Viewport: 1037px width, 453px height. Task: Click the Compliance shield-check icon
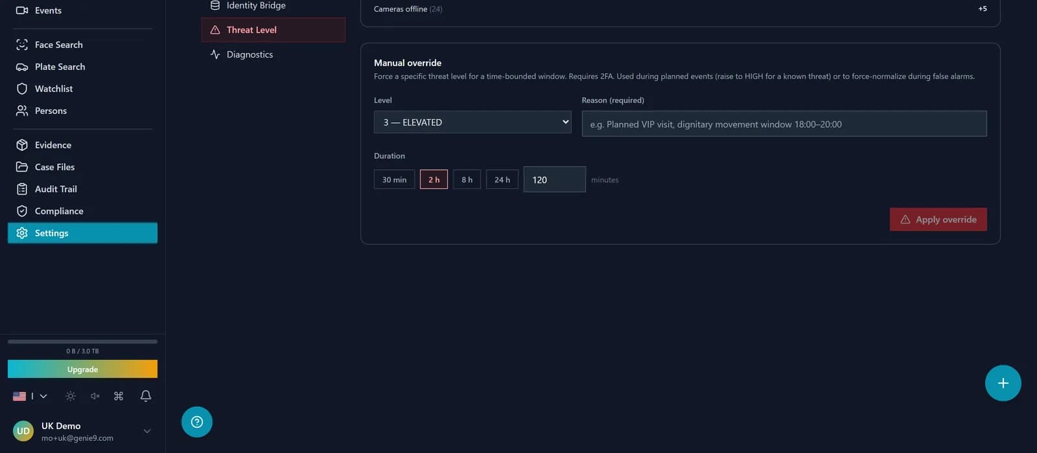point(22,211)
